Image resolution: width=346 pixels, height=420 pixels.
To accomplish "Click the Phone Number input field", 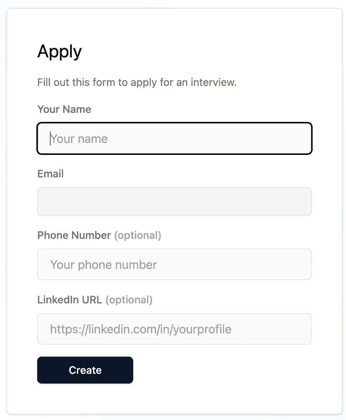I will tap(174, 264).
